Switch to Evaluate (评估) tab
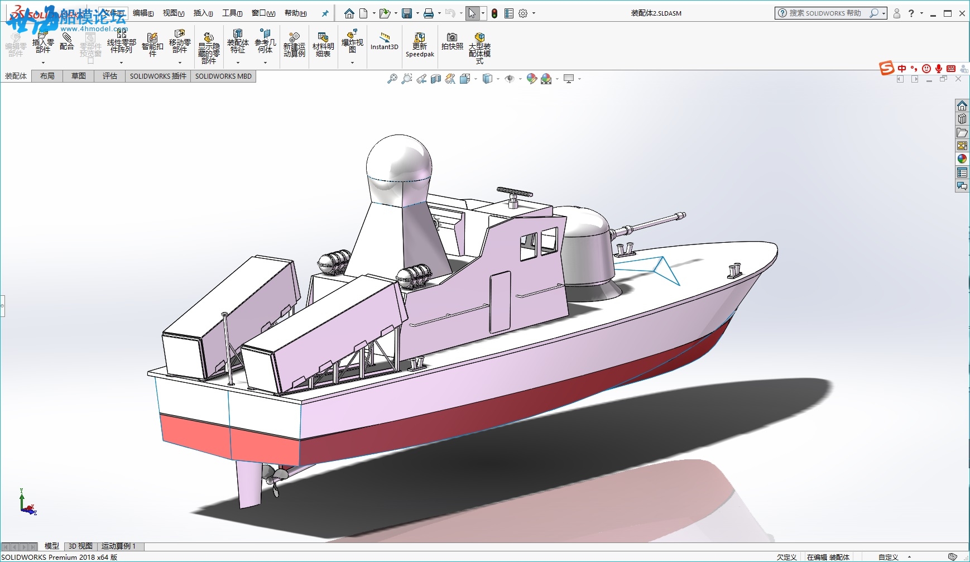This screenshot has width=970, height=562. 110,76
